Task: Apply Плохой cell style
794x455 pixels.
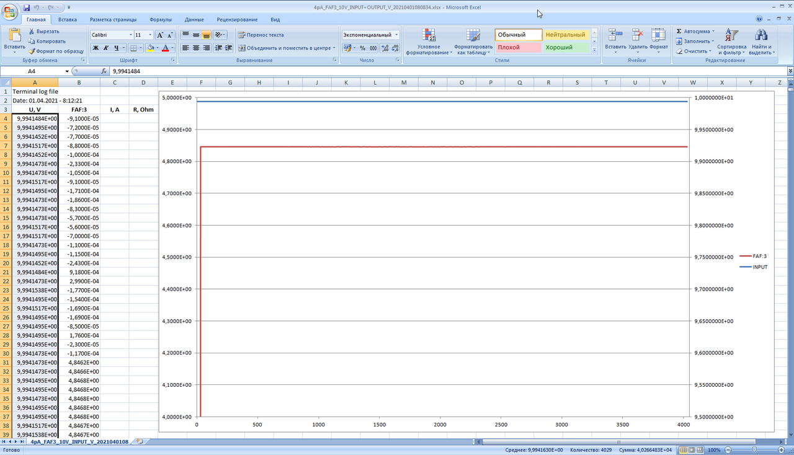Action: (x=519, y=47)
